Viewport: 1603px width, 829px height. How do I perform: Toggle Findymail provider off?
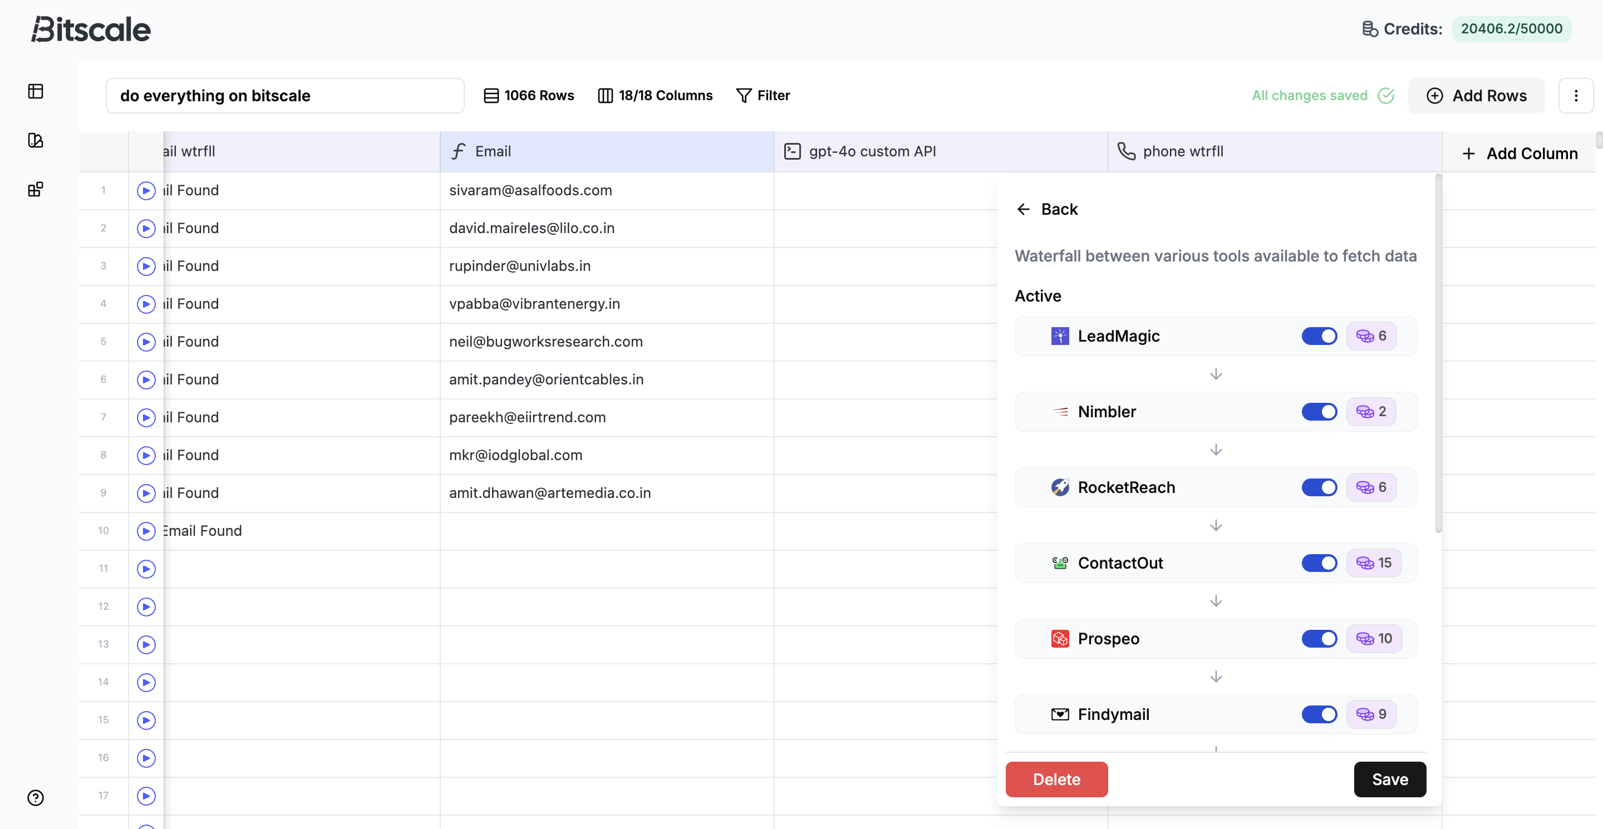click(x=1319, y=714)
